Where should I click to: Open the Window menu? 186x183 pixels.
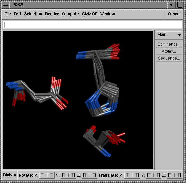(x=108, y=14)
